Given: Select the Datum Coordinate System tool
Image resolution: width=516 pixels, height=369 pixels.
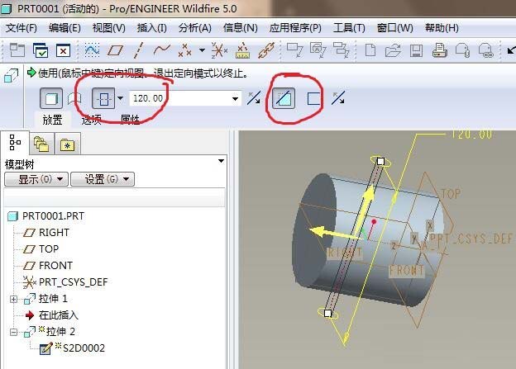Looking at the screenshot, I should pyautogui.click(x=219, y=50).
